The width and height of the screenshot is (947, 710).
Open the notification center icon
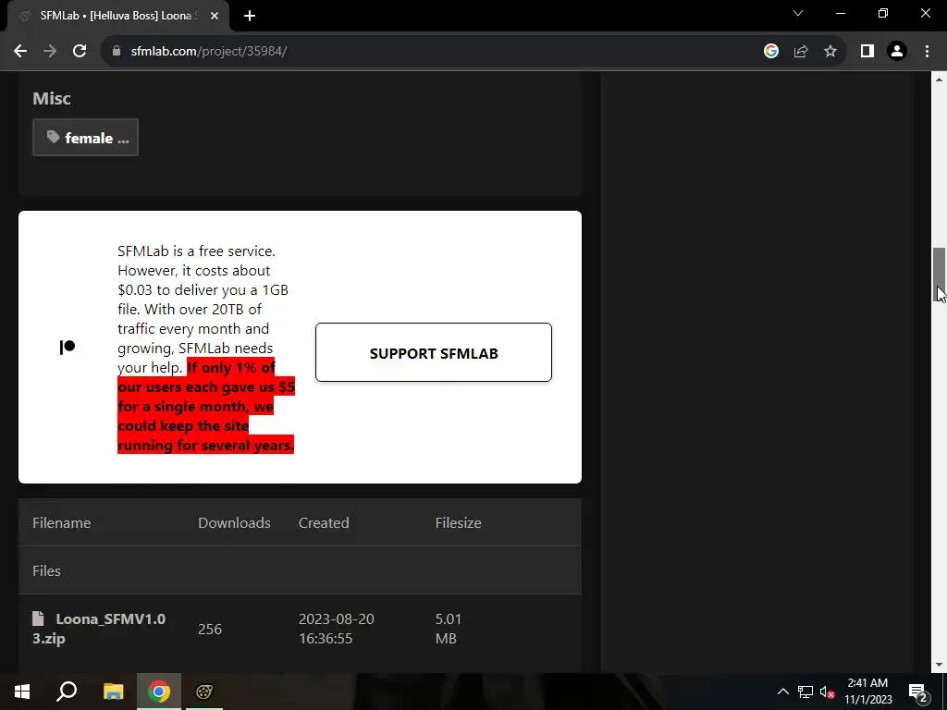click(917, 692)
